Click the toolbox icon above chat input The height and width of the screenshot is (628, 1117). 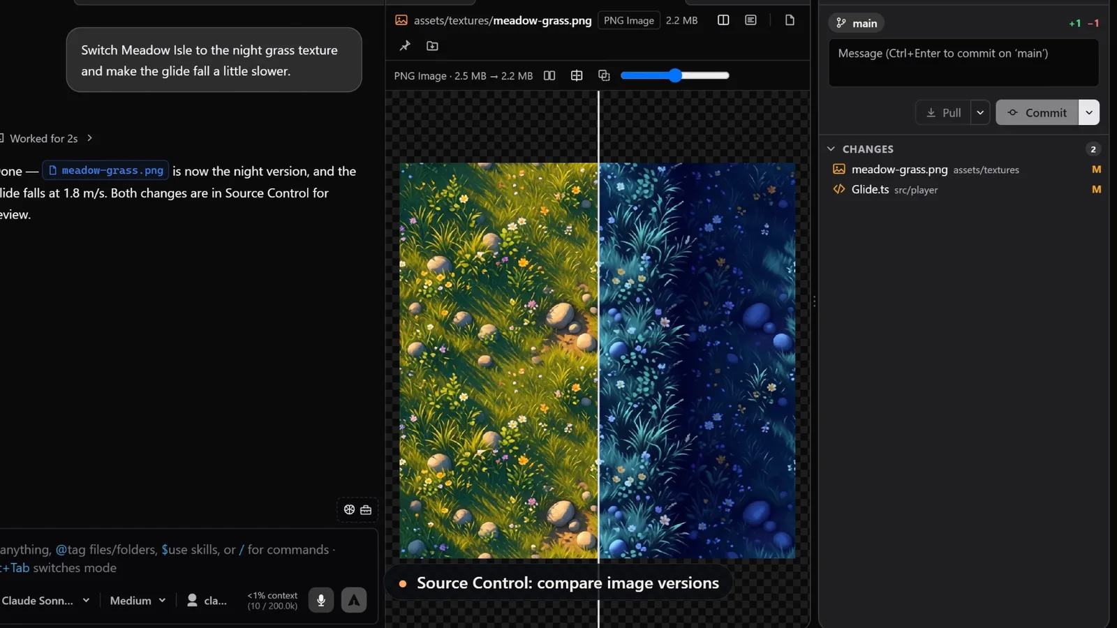tap(366, 509)
